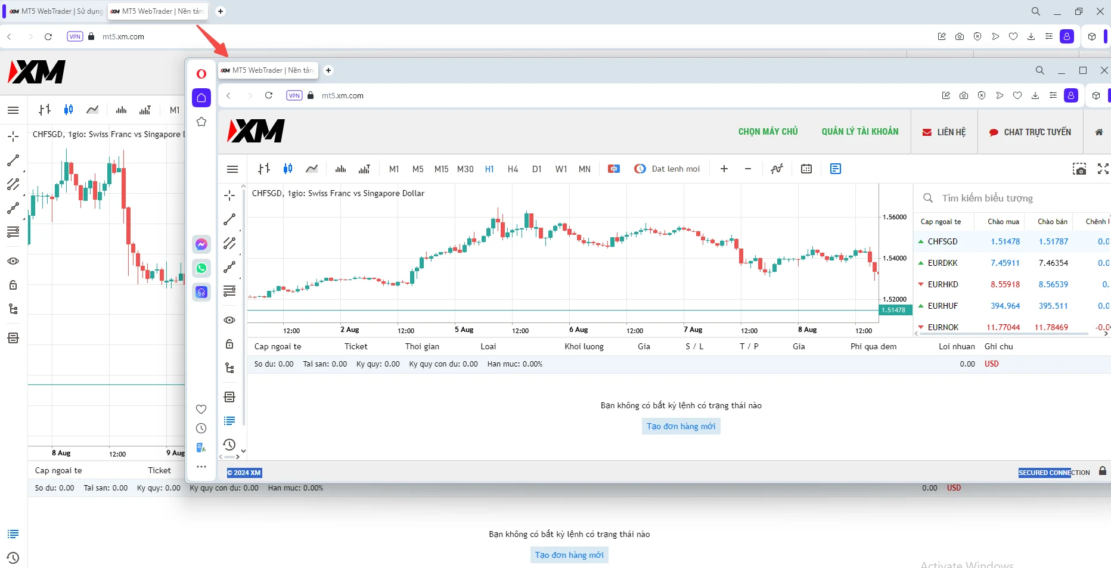Select polyline drawing tool in front sidebar
1111x568 pixels.
(x=229, y=267)
